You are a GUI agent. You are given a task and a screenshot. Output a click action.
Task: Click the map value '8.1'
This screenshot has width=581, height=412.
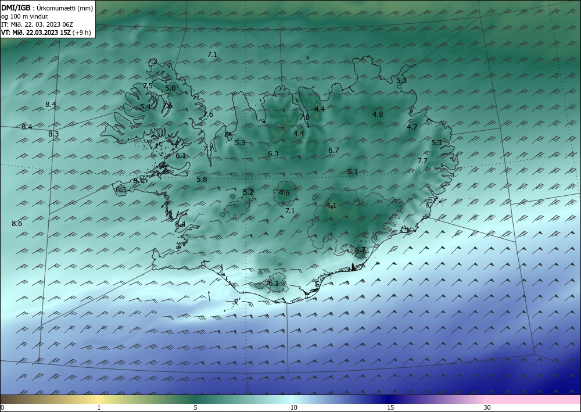pyautogui.click(x=138, y=181)
